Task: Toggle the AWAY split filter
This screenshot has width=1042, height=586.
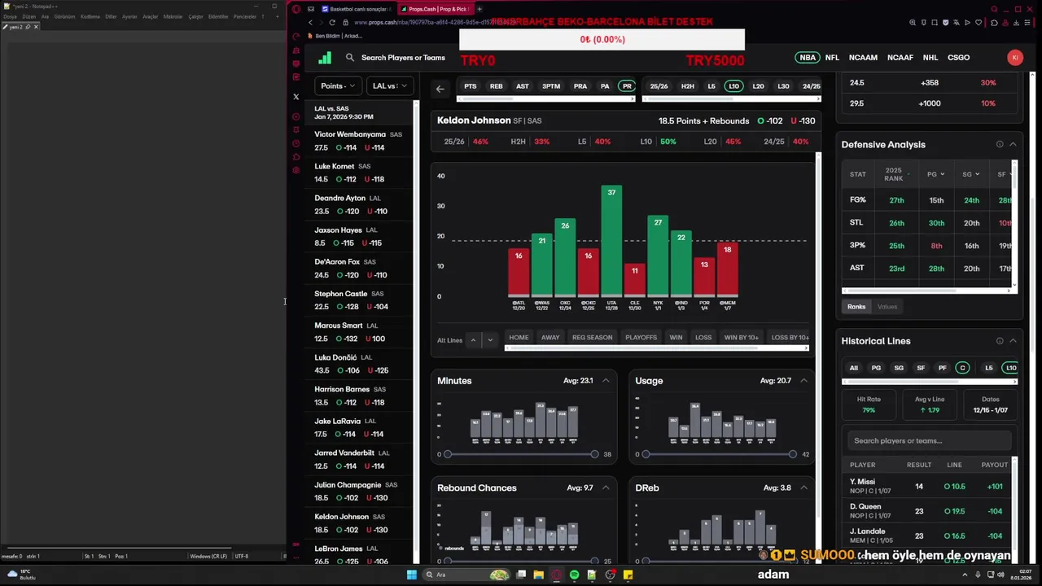Action: coord(550,338)
